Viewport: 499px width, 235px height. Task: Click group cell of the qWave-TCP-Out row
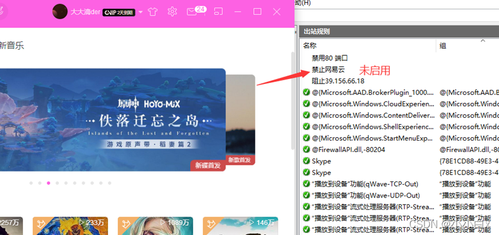(465, 184)
